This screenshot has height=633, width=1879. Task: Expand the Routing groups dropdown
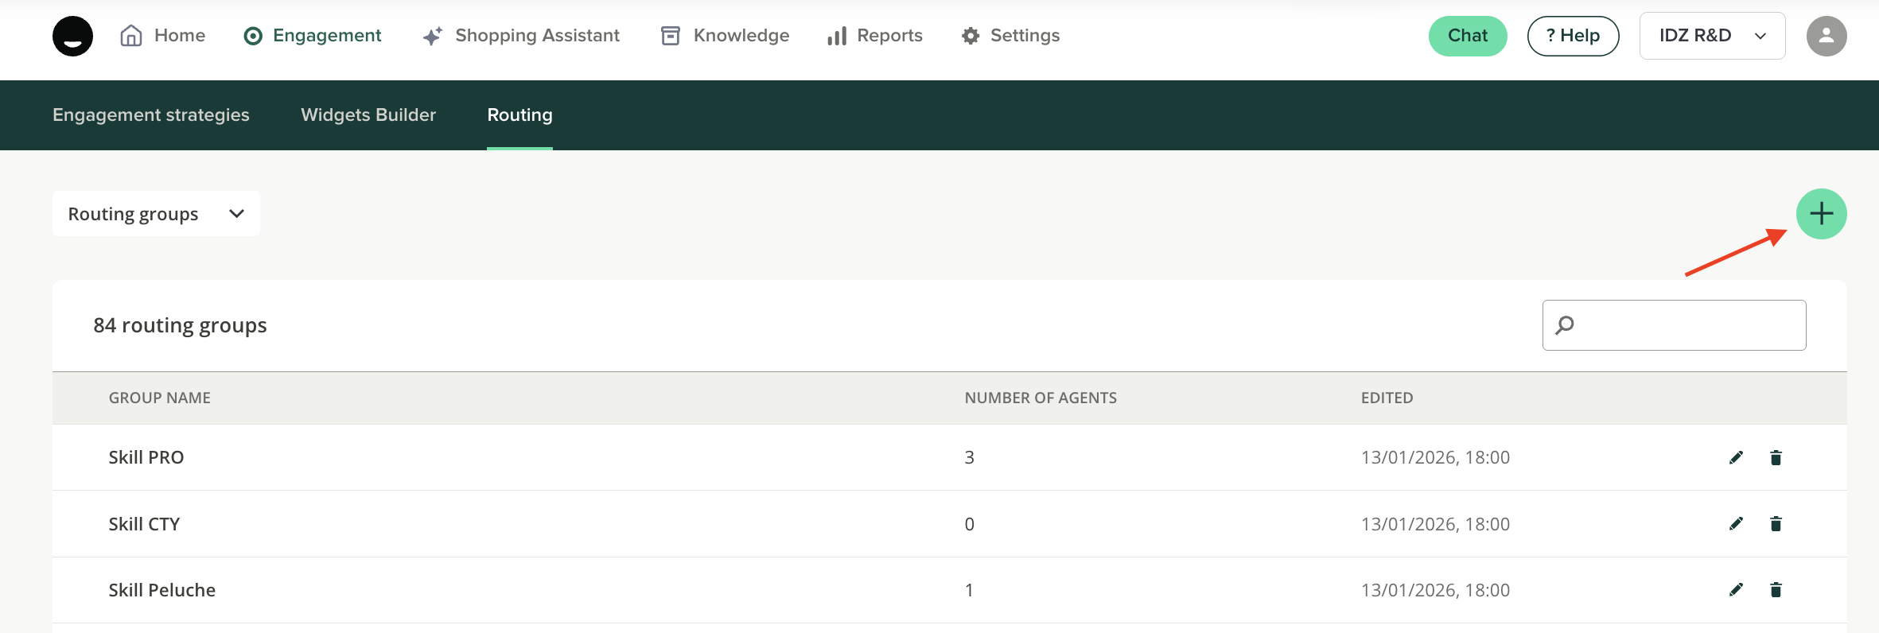click(x=156, y=214)
